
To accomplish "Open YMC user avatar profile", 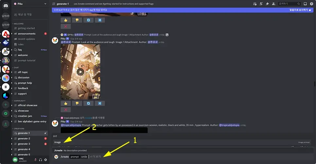I will tap(15, 160).
